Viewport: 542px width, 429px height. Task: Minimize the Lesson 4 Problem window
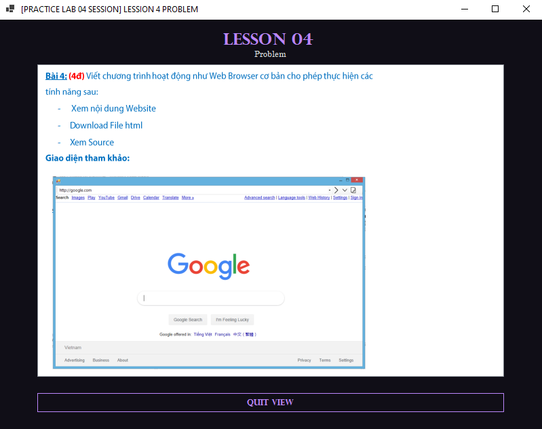[x=465, y=9]
